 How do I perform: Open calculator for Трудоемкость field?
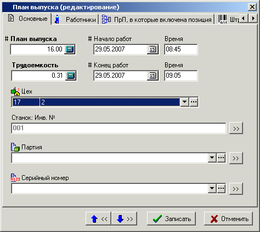click(x=71, y=76)
